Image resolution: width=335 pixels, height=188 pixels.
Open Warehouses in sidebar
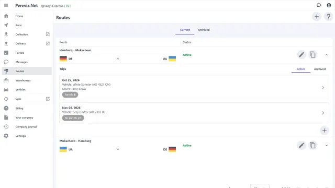pos(23,80)
